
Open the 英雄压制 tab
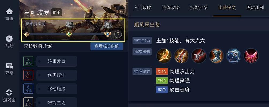[x=255, y=7]
